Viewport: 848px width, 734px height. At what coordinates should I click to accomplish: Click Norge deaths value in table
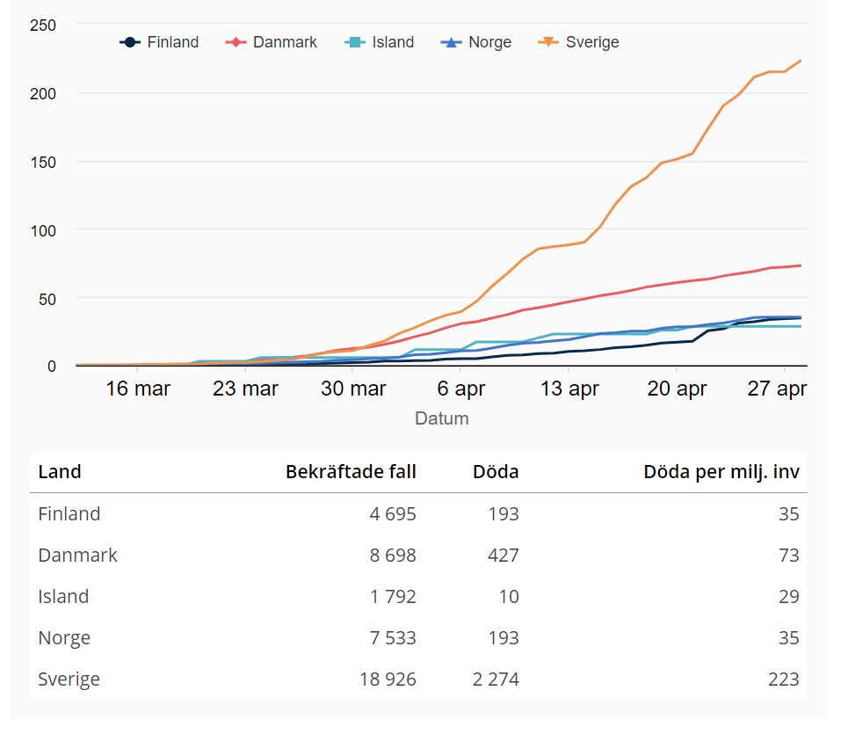click(504, 638)
